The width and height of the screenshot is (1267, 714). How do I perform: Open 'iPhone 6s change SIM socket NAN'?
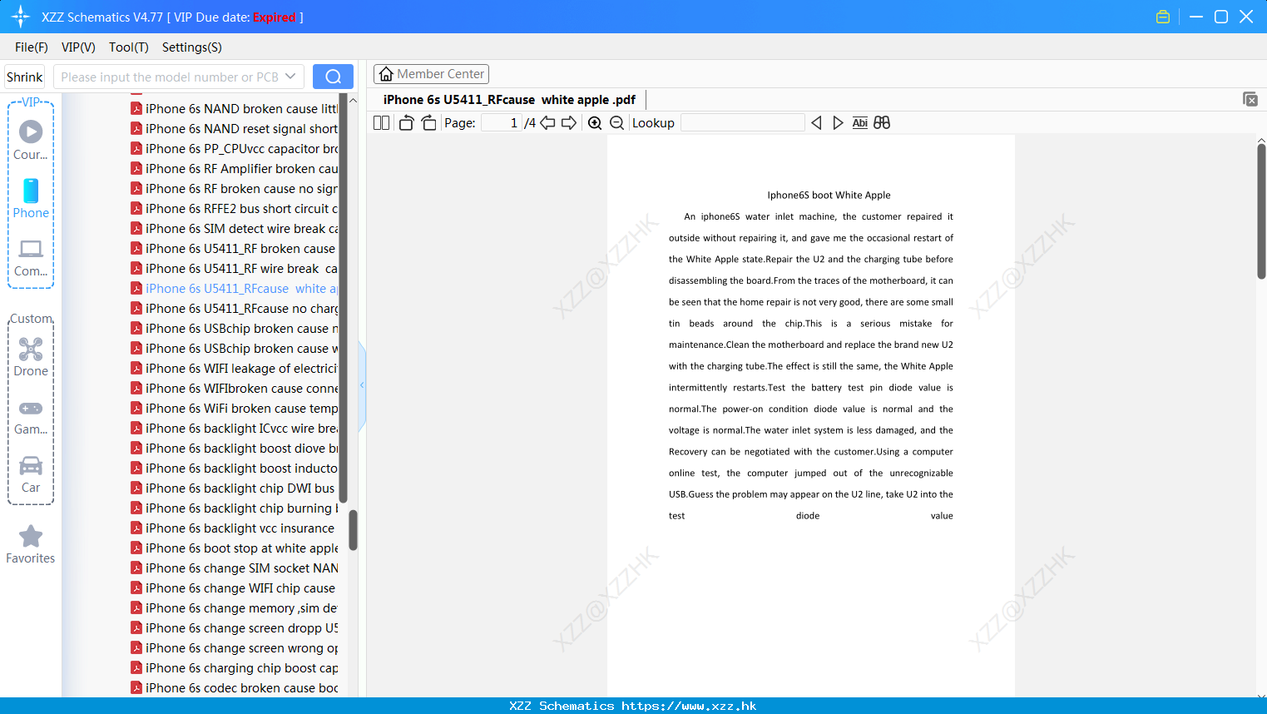click(x=241, y=568)
